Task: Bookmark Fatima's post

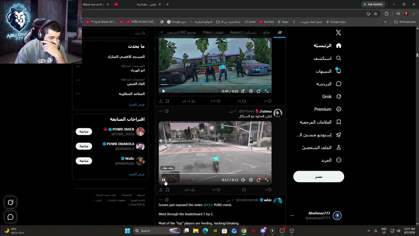Action: [x=167, y=190]
